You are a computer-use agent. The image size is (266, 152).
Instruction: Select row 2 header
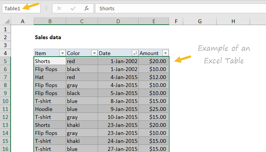pyautogui.click(x=5, y=37)
